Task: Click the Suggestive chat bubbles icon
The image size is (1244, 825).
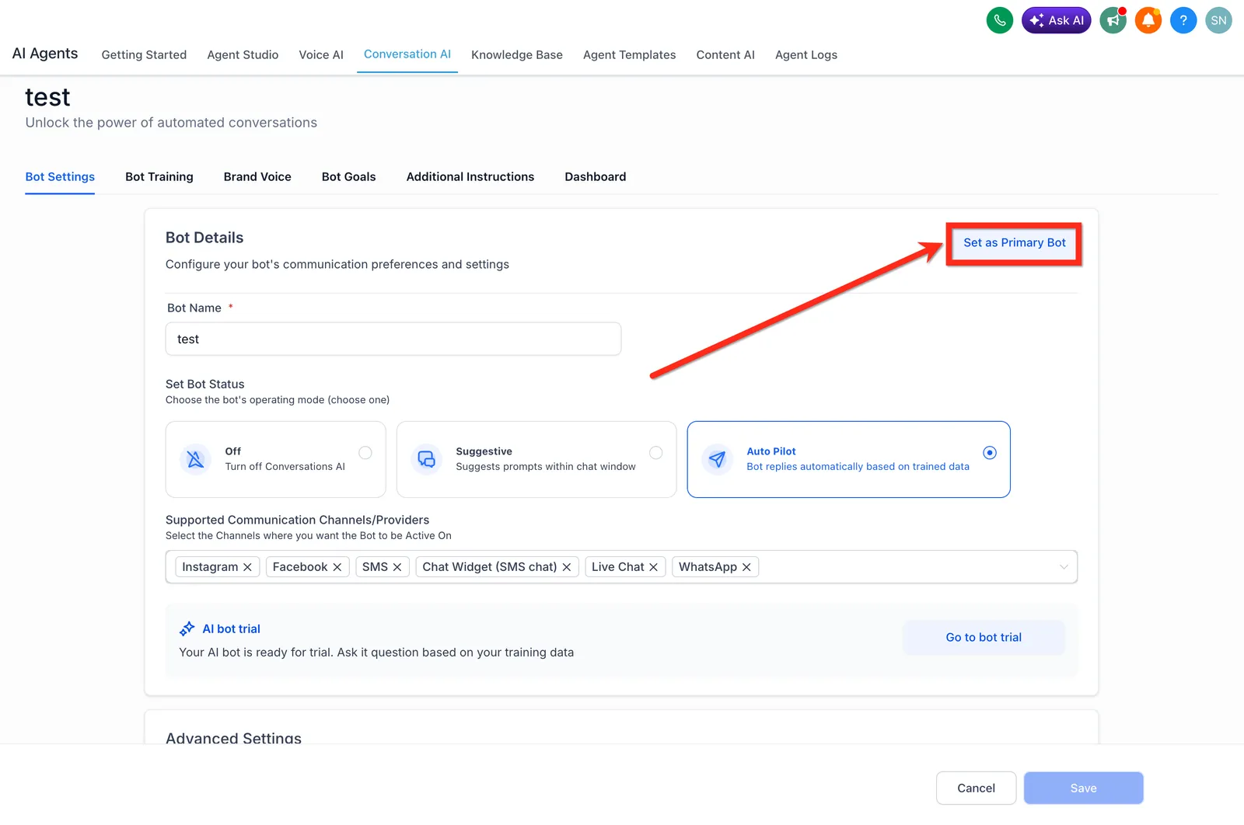Action: tap(427, 459)
